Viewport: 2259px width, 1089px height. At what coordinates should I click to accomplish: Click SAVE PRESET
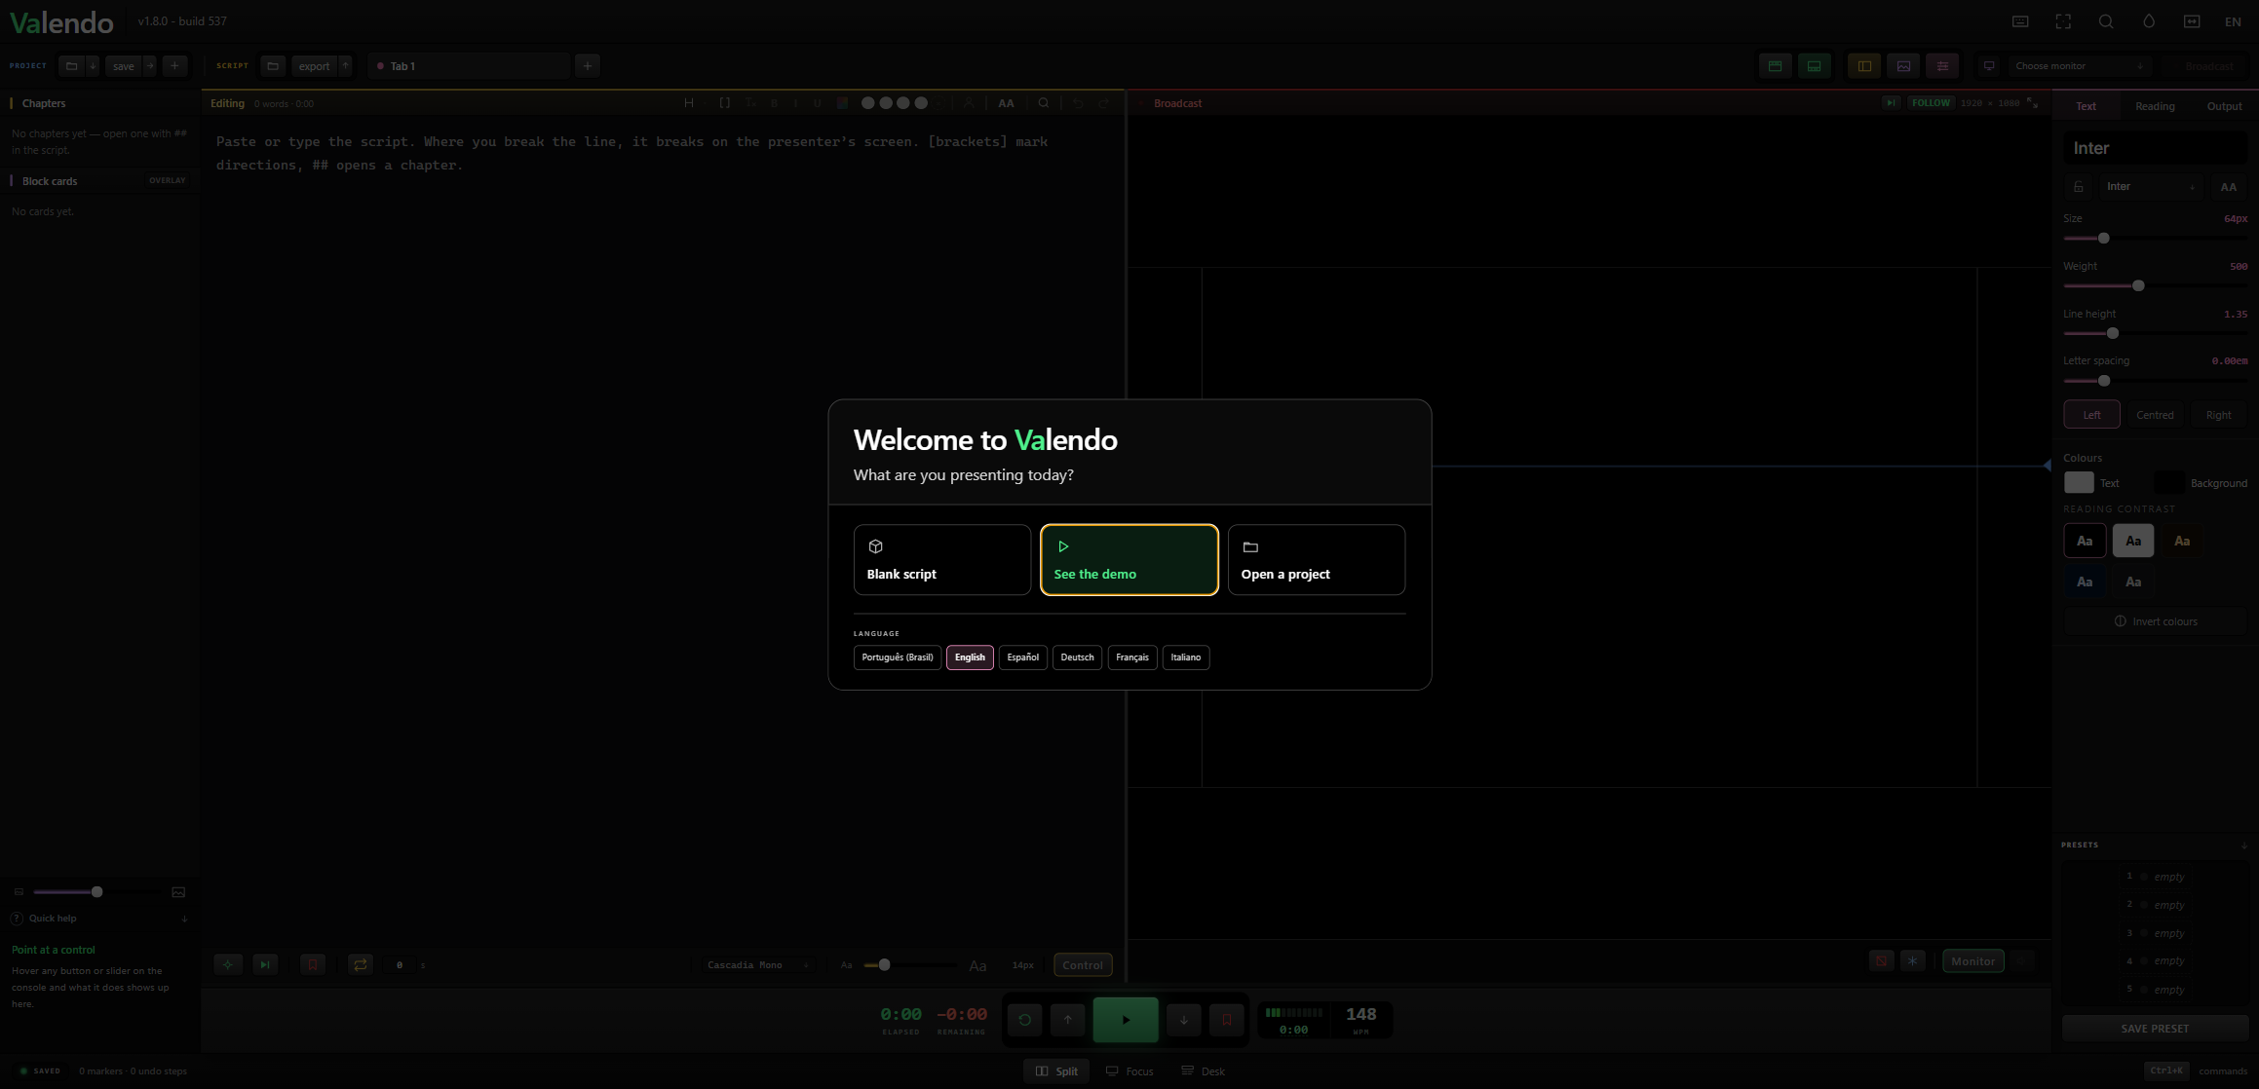pos(2155,1029)
